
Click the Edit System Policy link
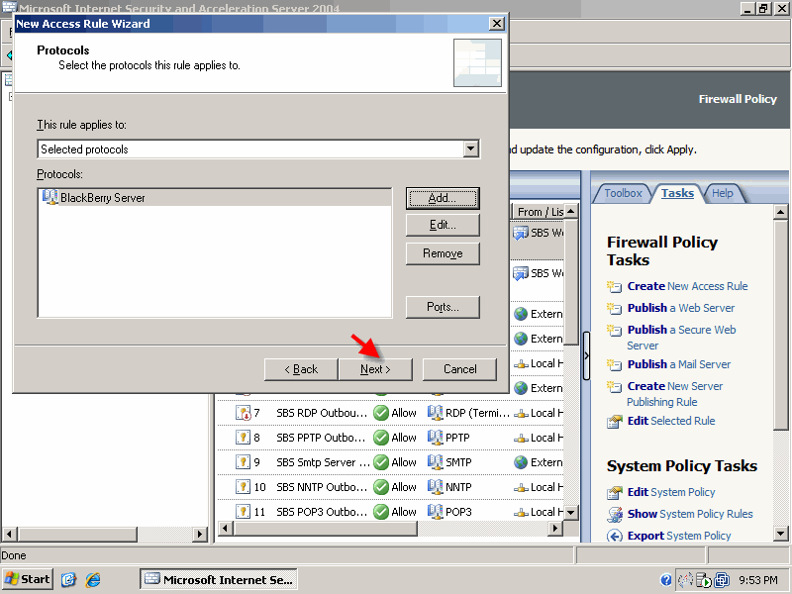(671, 492)
